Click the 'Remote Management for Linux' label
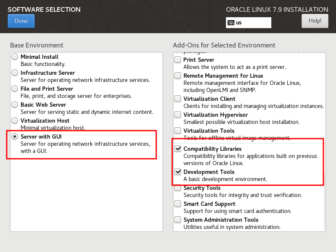Screen dimensions: 336x252 pos(223,76)
